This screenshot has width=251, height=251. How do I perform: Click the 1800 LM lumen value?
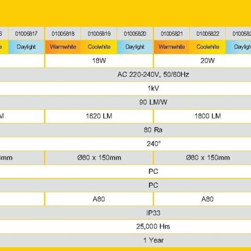(208, 116)
